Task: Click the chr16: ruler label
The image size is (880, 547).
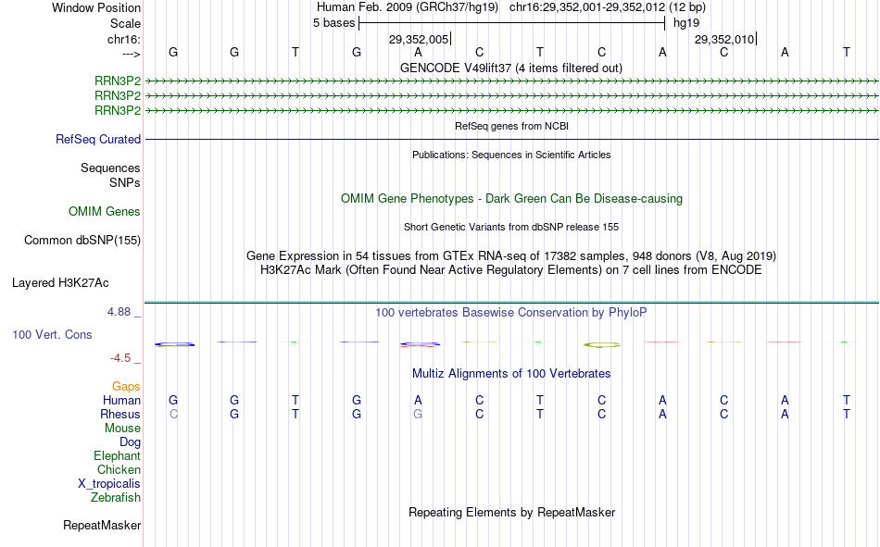Action: coord(123,39)
